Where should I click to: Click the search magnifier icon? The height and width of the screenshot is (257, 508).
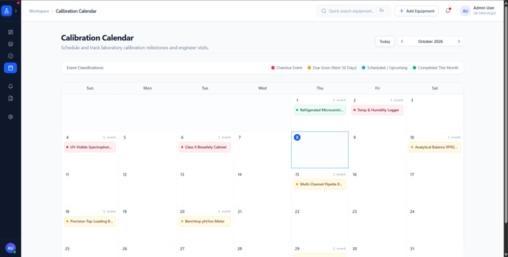click(x=324, y=11)
